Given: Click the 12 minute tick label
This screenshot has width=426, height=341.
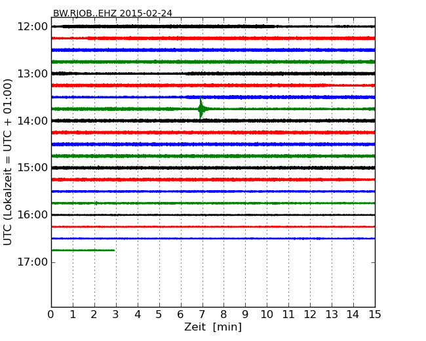Looking at the screenshot, I should tap(310, 315).
